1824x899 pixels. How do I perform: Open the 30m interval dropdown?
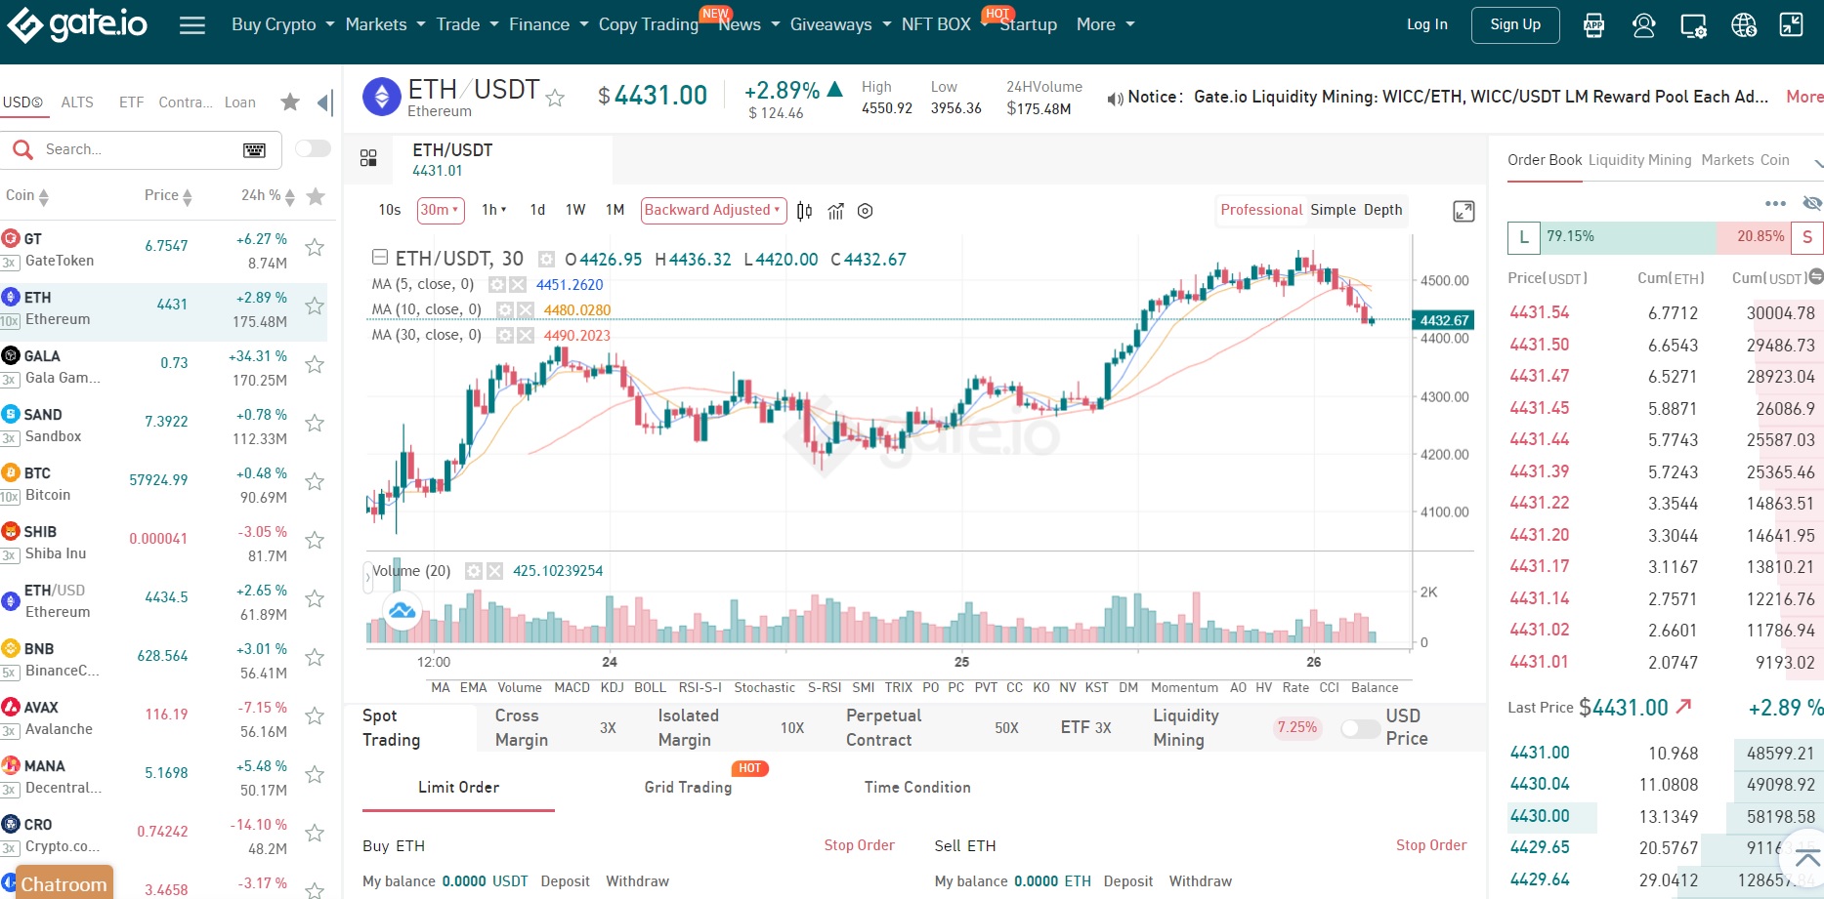click(x=441, y=210)
